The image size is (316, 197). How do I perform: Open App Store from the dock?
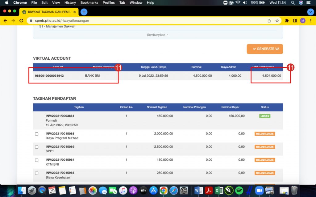pos(153,190)
